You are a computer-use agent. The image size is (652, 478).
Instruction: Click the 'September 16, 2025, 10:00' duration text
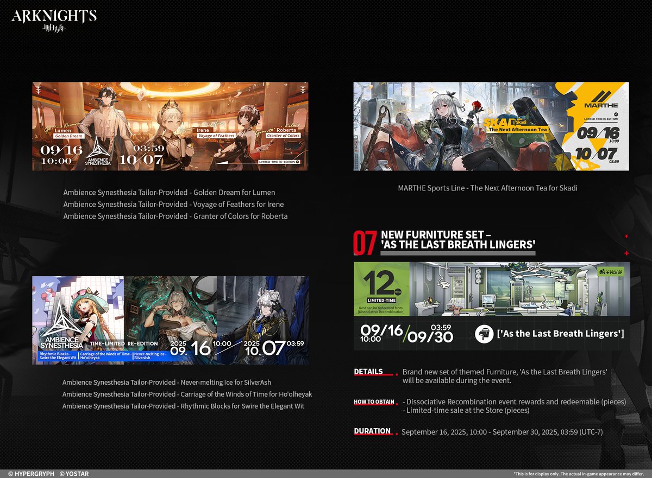click(447, 432)
